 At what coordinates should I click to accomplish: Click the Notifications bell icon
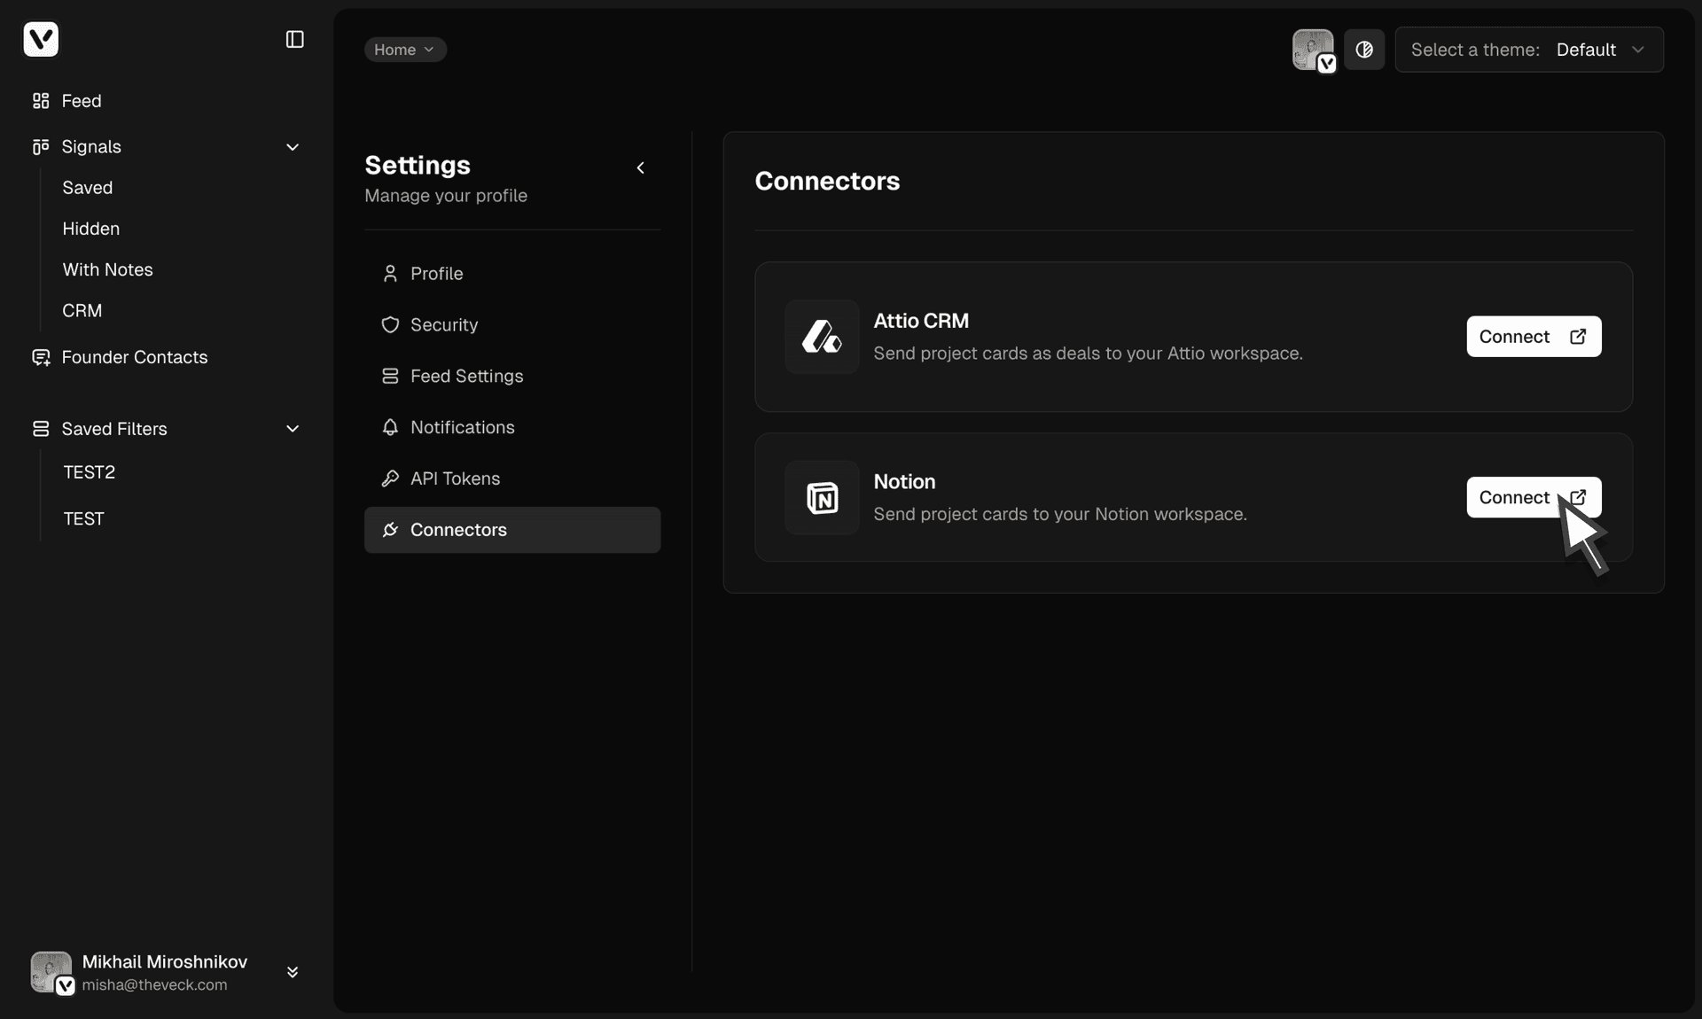point(390,427)
